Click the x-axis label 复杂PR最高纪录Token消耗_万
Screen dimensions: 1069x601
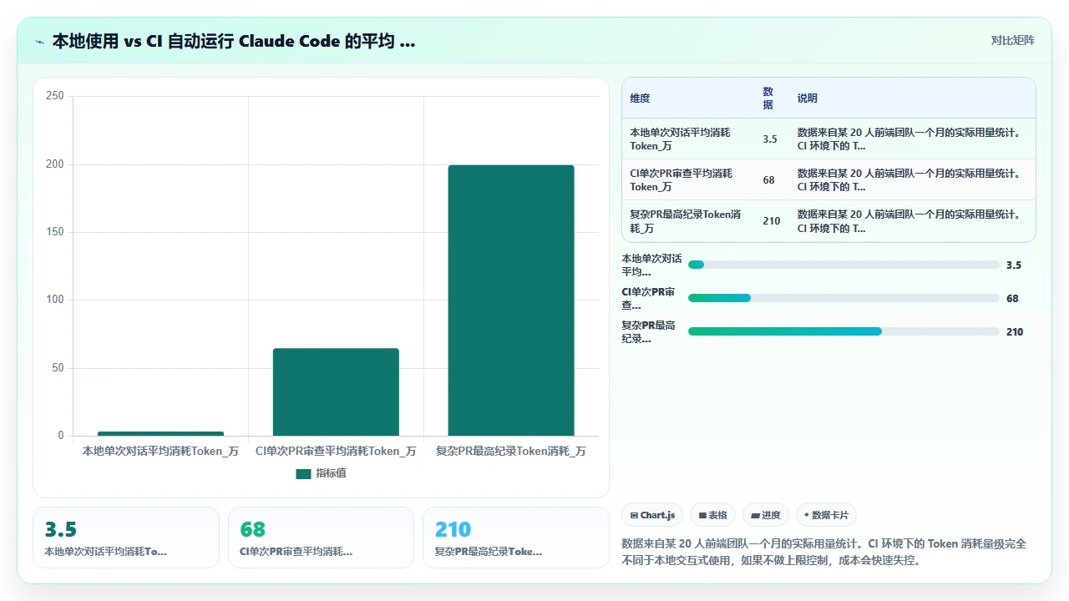(x=511, y=451)
